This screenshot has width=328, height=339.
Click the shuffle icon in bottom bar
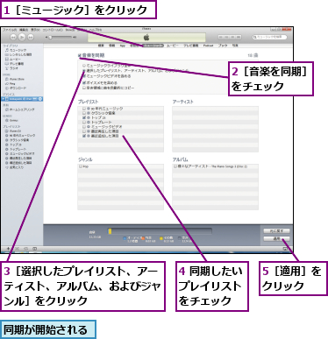17,249
